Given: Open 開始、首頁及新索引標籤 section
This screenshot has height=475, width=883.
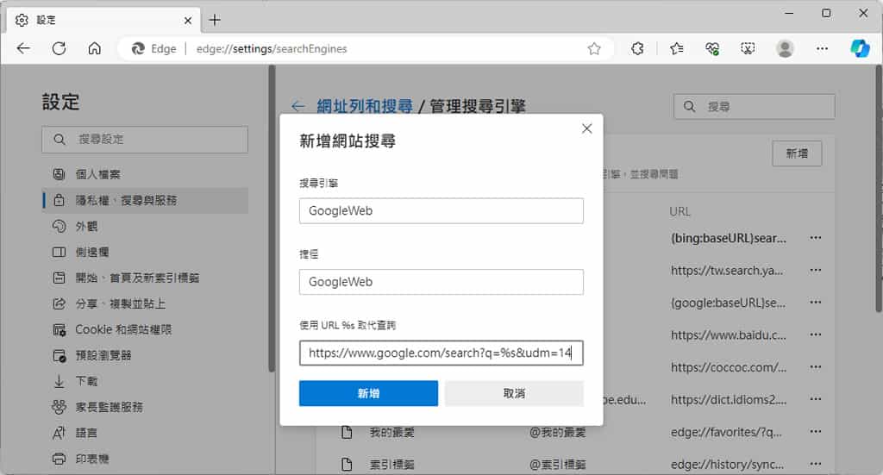Looking at the screenshot, I should click(145, 278).
